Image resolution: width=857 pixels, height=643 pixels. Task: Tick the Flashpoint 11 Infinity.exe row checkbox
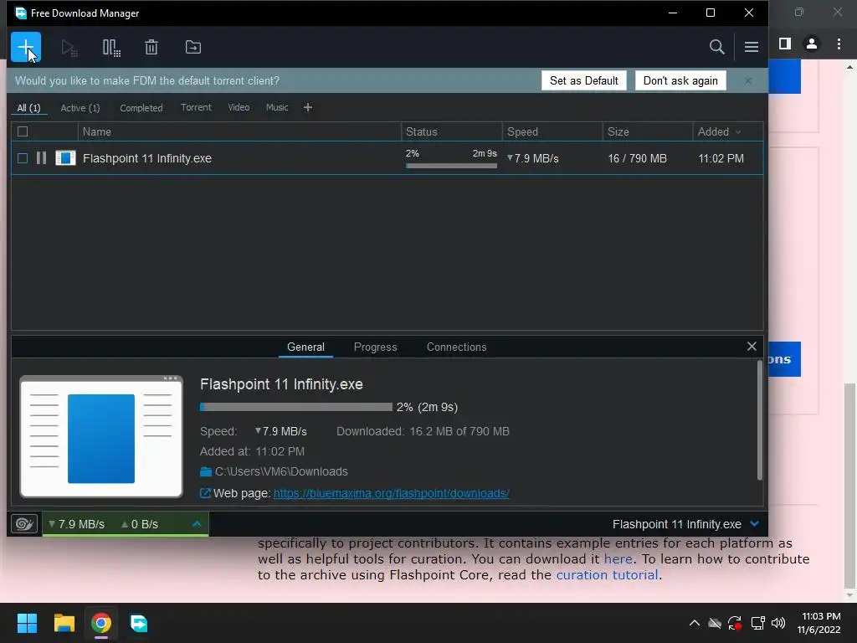pyautogui.click(x=23, y=158)
